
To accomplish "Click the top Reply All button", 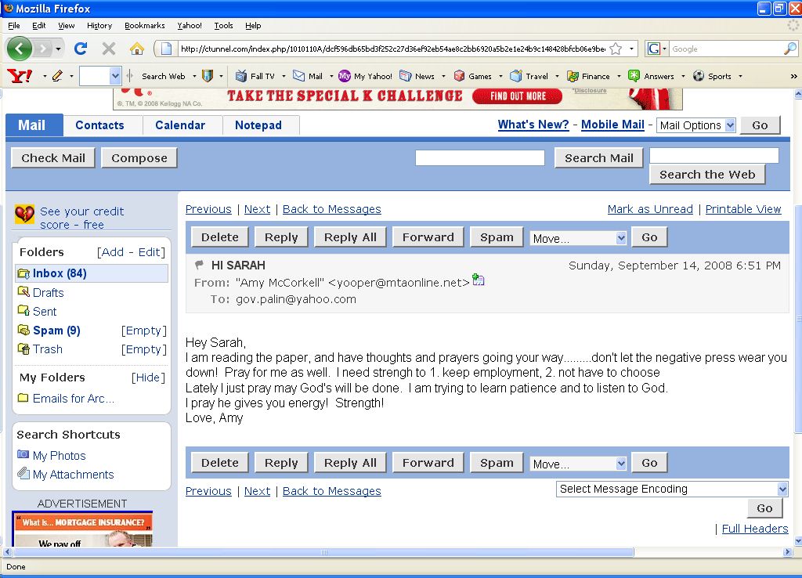I will coord(350,237).
